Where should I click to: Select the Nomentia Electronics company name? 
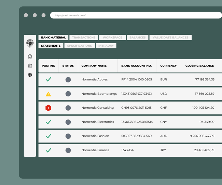(98, 122)
